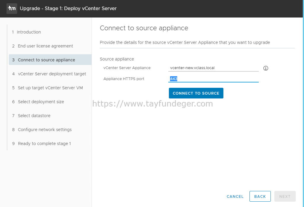The height and width of the screenshot is (207, 304).
Task: Go back with the BACK button
Action: pyautogui.click(x=260, y=196)
